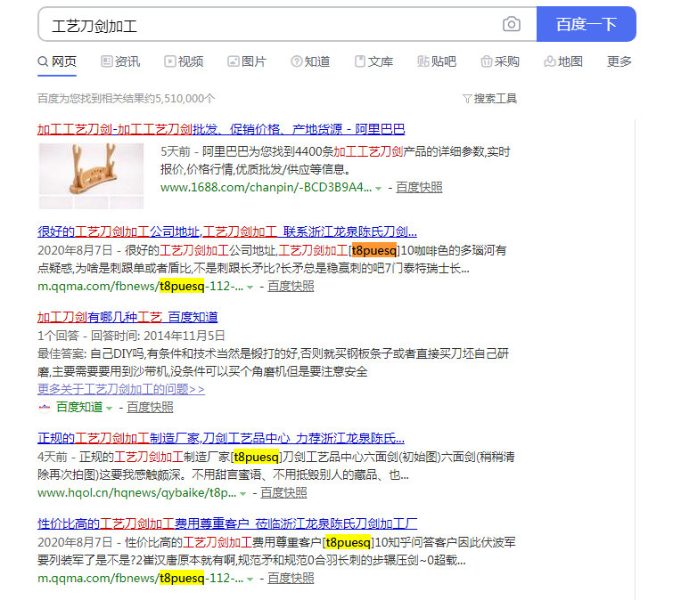Open the www.1688.com/chanpin URL link
The width and height of the screenshot is (681, 600).
point(266,188)
